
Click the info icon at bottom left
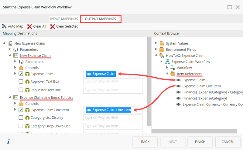click(x=9, y=142)
